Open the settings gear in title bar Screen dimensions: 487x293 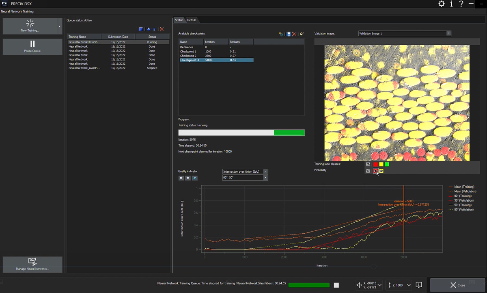pyautogui.click(x=442, y=4)
